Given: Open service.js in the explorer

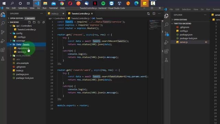Looking at the screenshot, I should (x=22, y=52).
